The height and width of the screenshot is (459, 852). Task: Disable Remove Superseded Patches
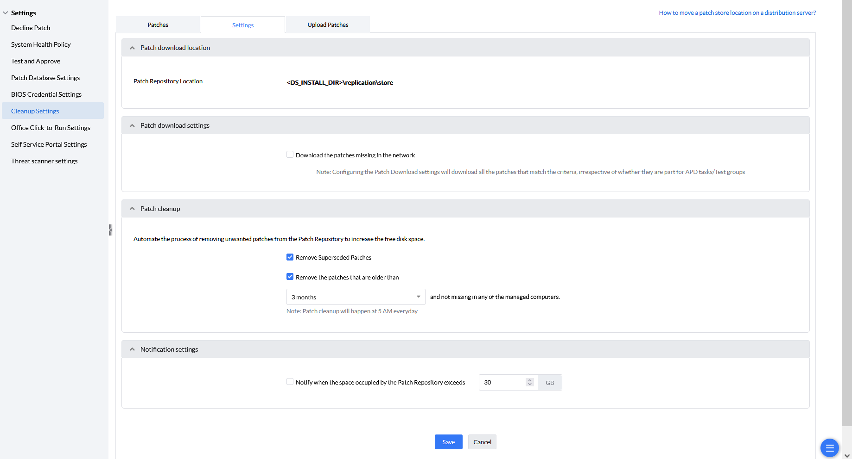[290, 257]
